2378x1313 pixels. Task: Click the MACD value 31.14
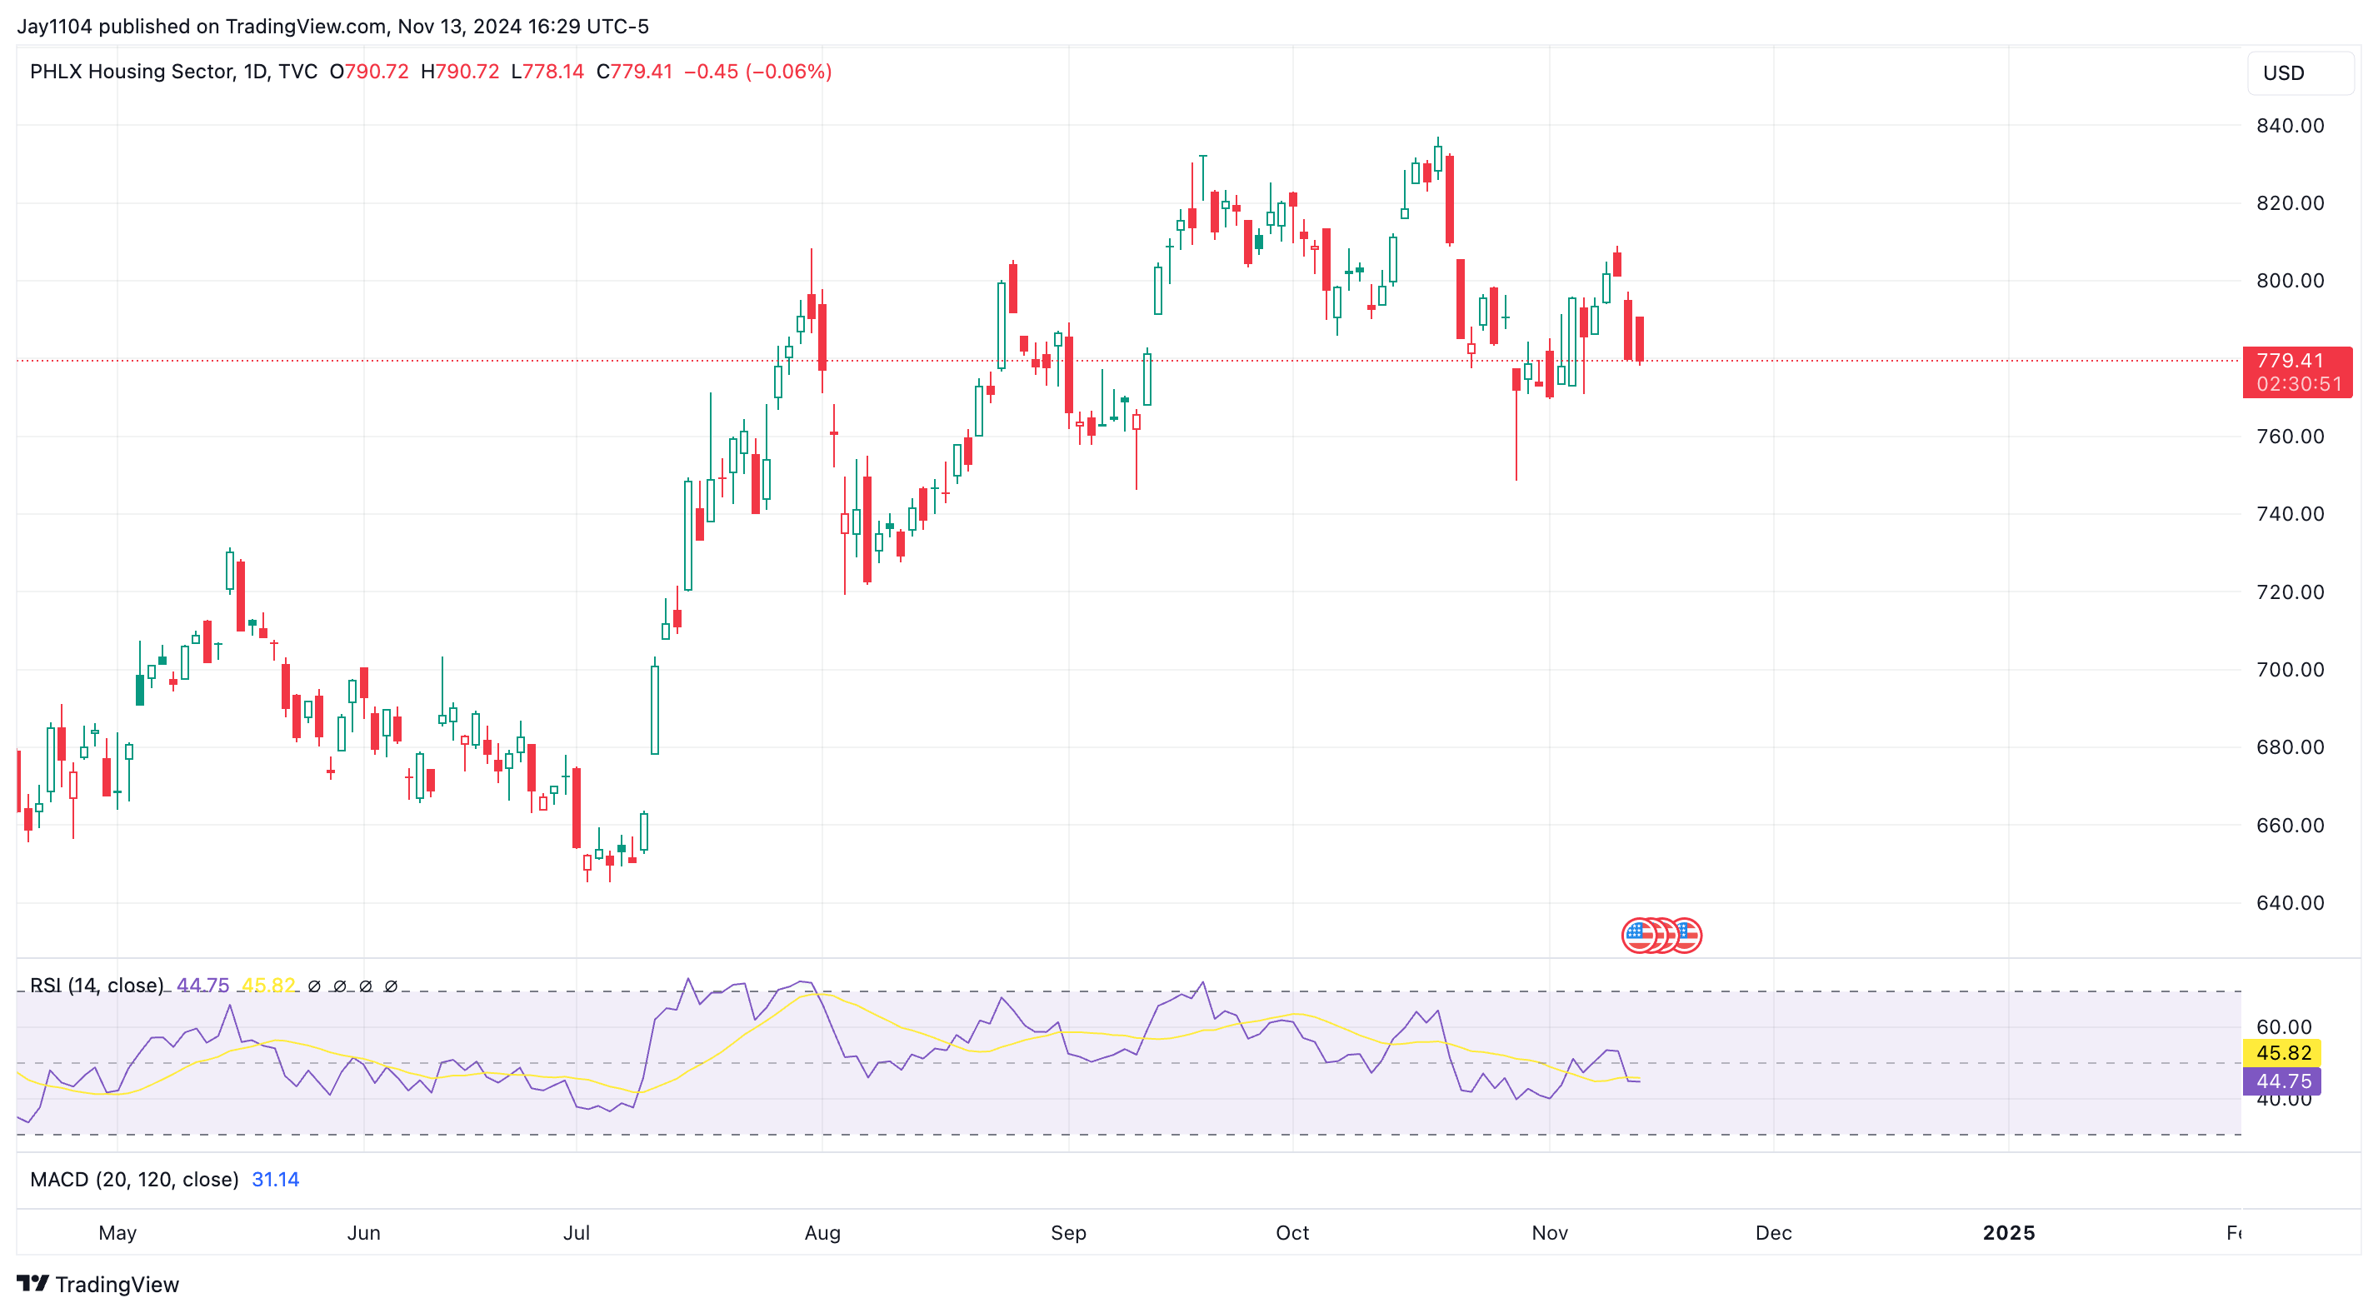pyautogui.click(x=275, y=1179)
